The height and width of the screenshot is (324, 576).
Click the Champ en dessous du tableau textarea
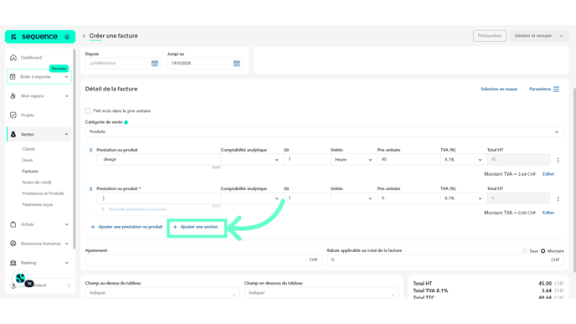(321, 293)
